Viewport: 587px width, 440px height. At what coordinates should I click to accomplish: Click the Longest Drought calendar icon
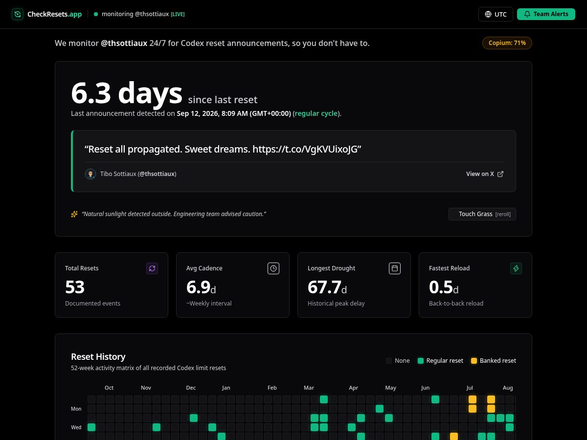click(395, 268)
